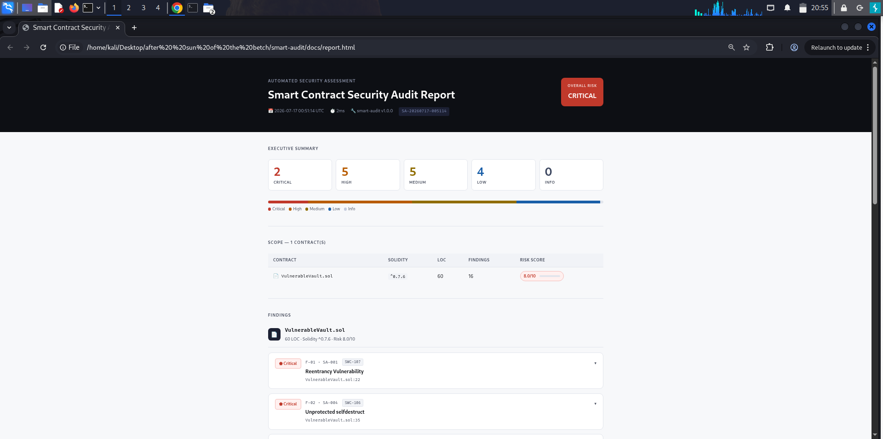Screen dimensions: 883x439
Task: Click the SWC-106 tag
Action: [x=353, y=403]
